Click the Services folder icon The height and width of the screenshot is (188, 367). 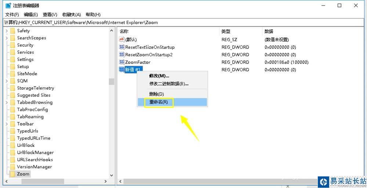click(x=12, y=52)
